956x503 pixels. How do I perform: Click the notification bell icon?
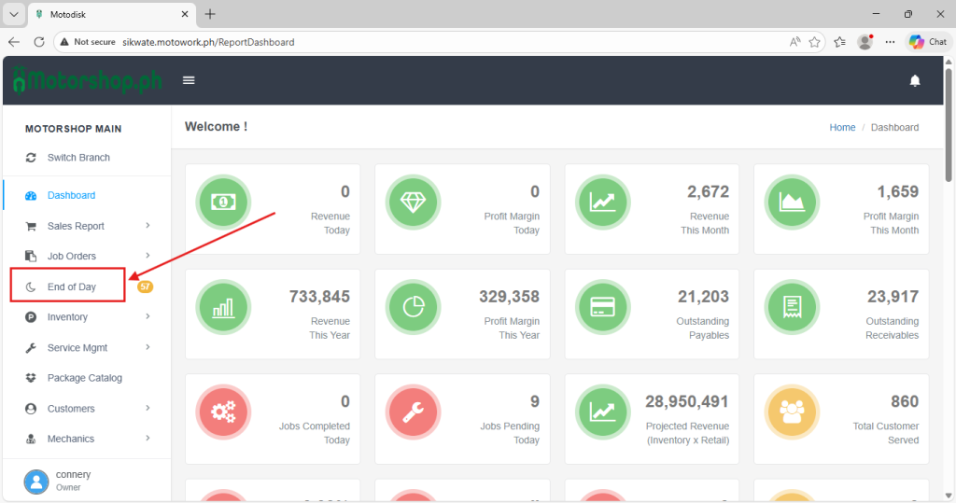(x=915, y=81)
